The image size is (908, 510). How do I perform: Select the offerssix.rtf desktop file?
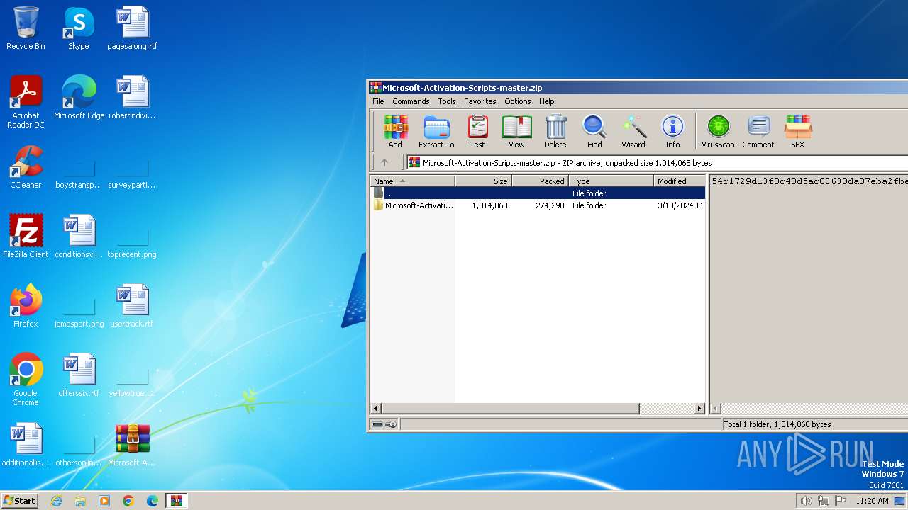[79, 375]
